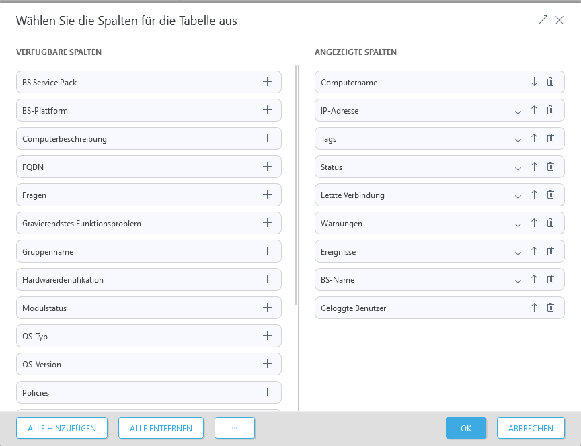
Task: Move Ereignisse column down
Action: (518, 251)
